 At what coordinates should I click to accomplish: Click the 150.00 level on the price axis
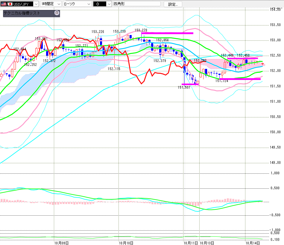pos(275,132)
